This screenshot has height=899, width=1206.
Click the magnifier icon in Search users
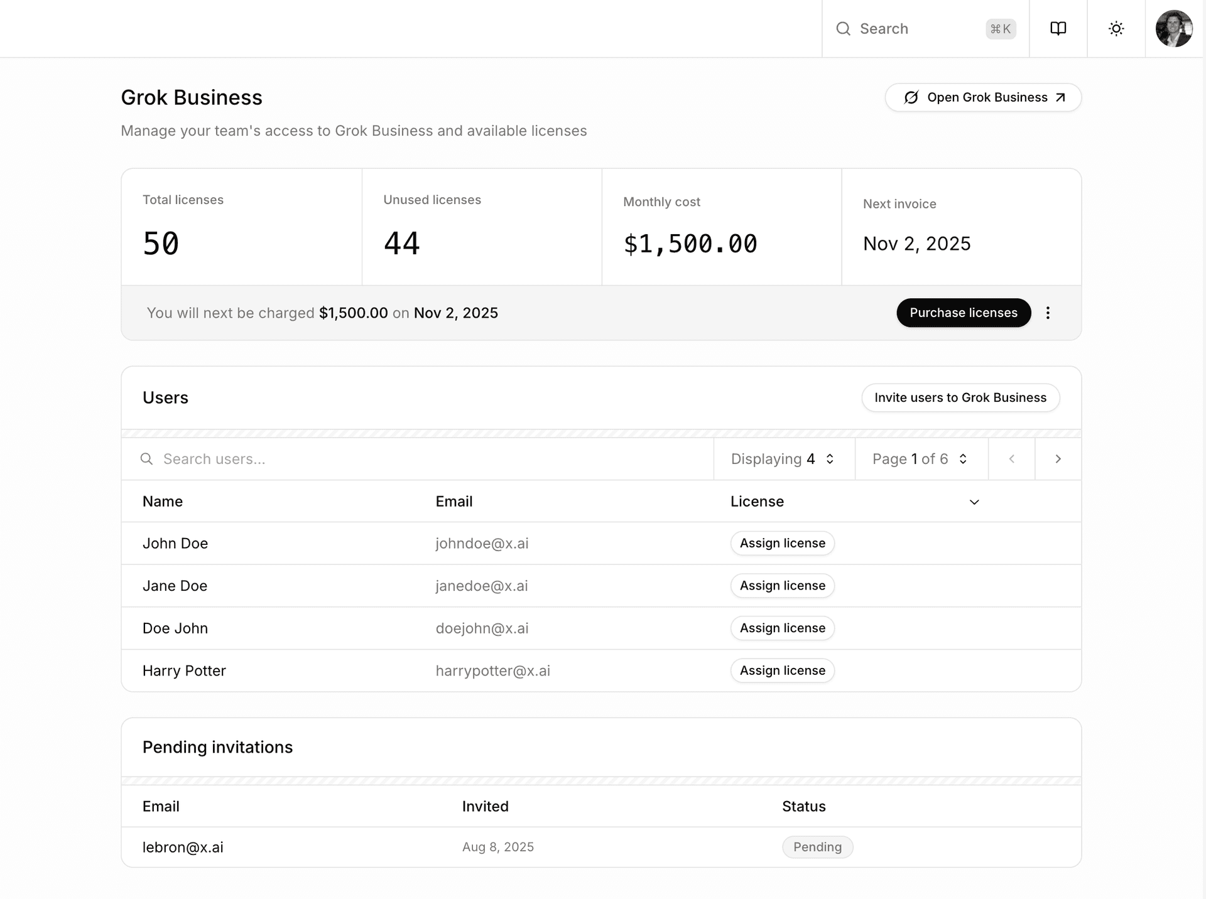[146, 459]
